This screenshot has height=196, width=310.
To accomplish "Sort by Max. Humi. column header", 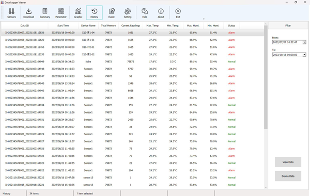I will 193,25.
